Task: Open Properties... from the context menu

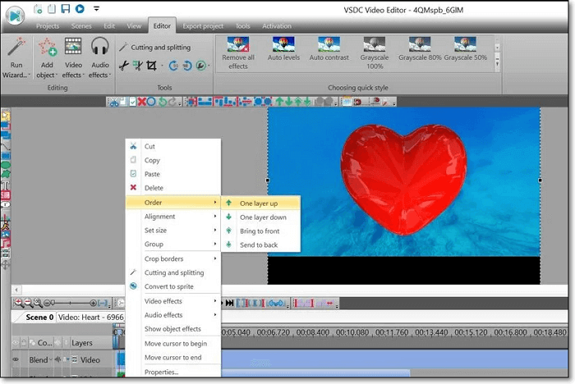Action: coord(161,372)
